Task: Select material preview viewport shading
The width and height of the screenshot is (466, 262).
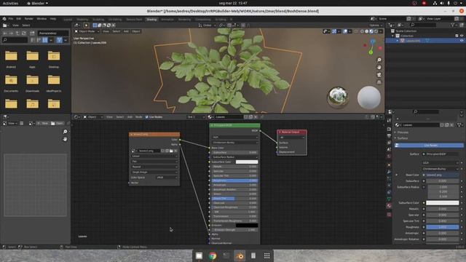Action: (x=371, y=31)
